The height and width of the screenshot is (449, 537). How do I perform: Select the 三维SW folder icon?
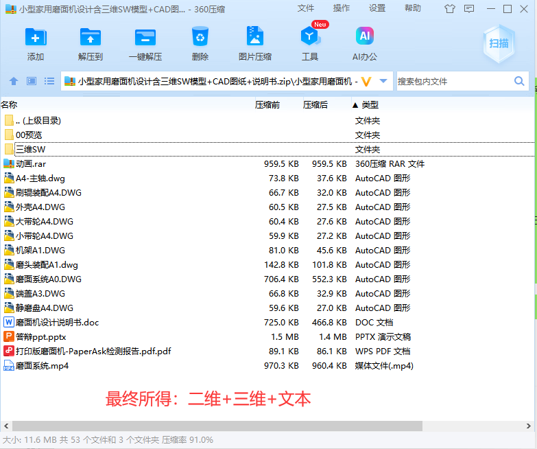pyautogui.click(x=9, y=149)
